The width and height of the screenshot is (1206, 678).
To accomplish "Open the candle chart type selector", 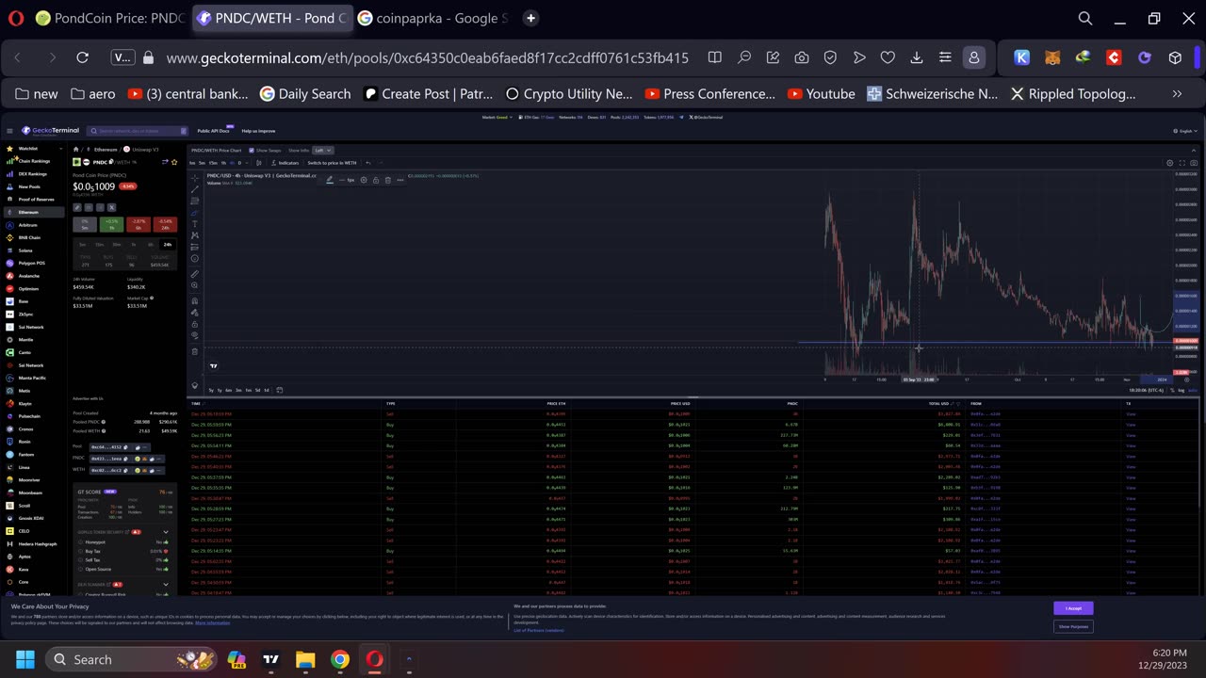I will click(x=259, y=163).
